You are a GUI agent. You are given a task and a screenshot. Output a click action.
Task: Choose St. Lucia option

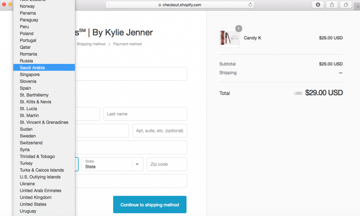[x=44, y=109]
